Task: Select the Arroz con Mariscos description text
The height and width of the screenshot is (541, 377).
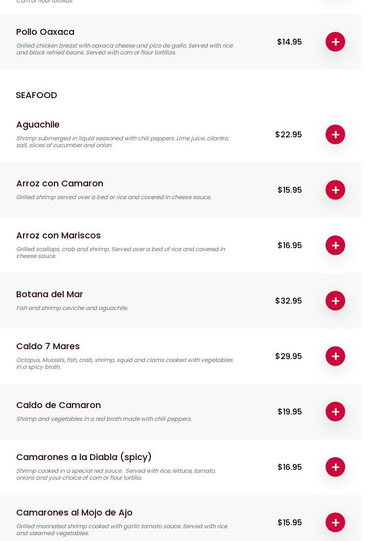Action: (120, 253)
